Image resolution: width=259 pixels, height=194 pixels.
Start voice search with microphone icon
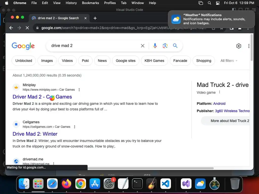(x=155, y=46)
